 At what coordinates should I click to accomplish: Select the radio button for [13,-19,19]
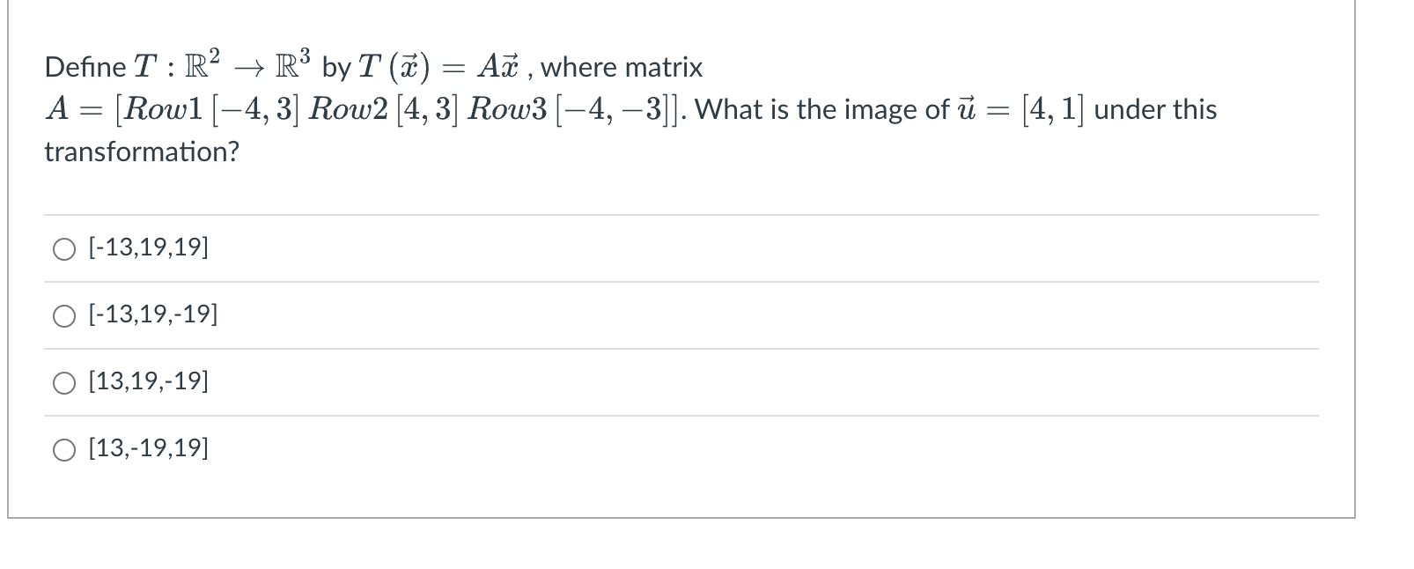[63, 449]
